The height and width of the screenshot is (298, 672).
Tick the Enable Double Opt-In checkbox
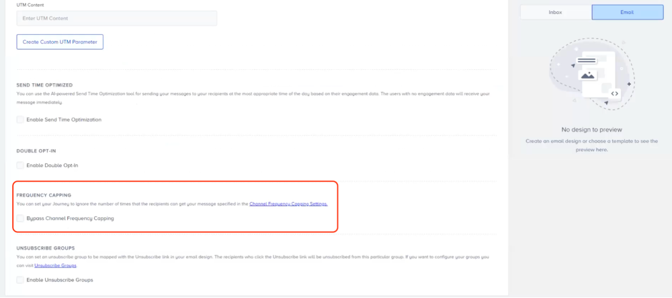coord(20,165)
